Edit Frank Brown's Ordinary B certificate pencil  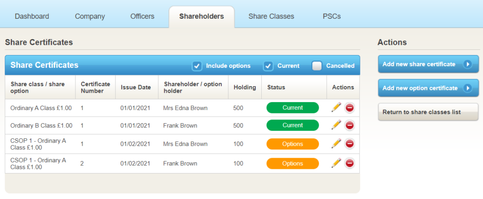336,125
